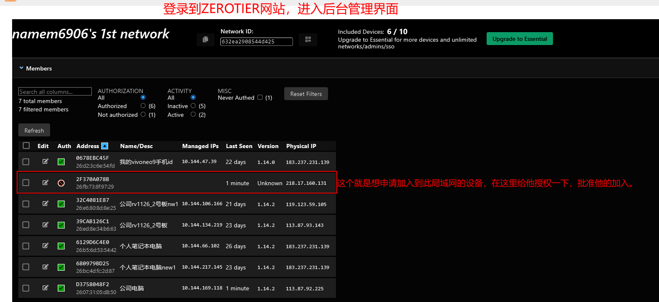Toggle auth check for 32C4081E87
Viewport: 659px width, 302px height.
[x=61, y=204]
